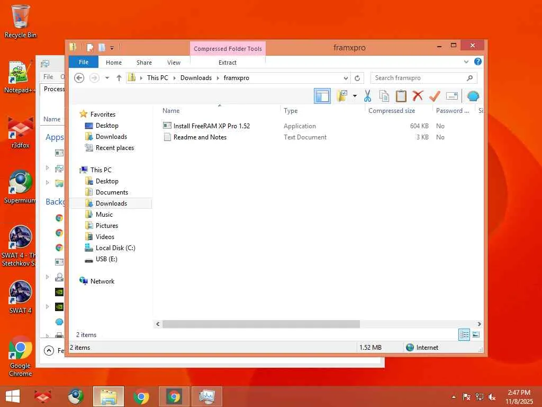
Task: Switch to Details view toggle
Action: (464, 334)
